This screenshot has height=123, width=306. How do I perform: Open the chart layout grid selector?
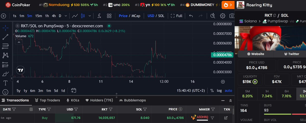pyautogui.click(x=109, y=16)
